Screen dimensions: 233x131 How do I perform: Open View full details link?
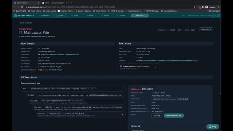click(56, 70)
